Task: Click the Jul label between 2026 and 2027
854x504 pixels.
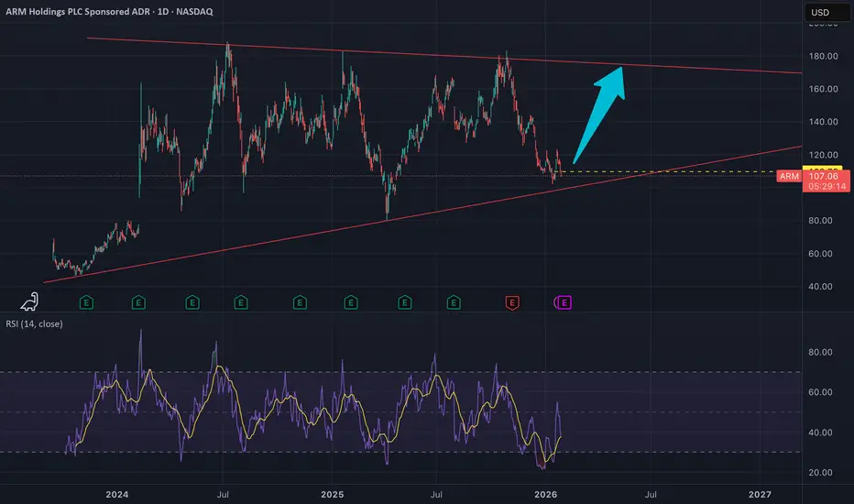Action: click(651, 495)
